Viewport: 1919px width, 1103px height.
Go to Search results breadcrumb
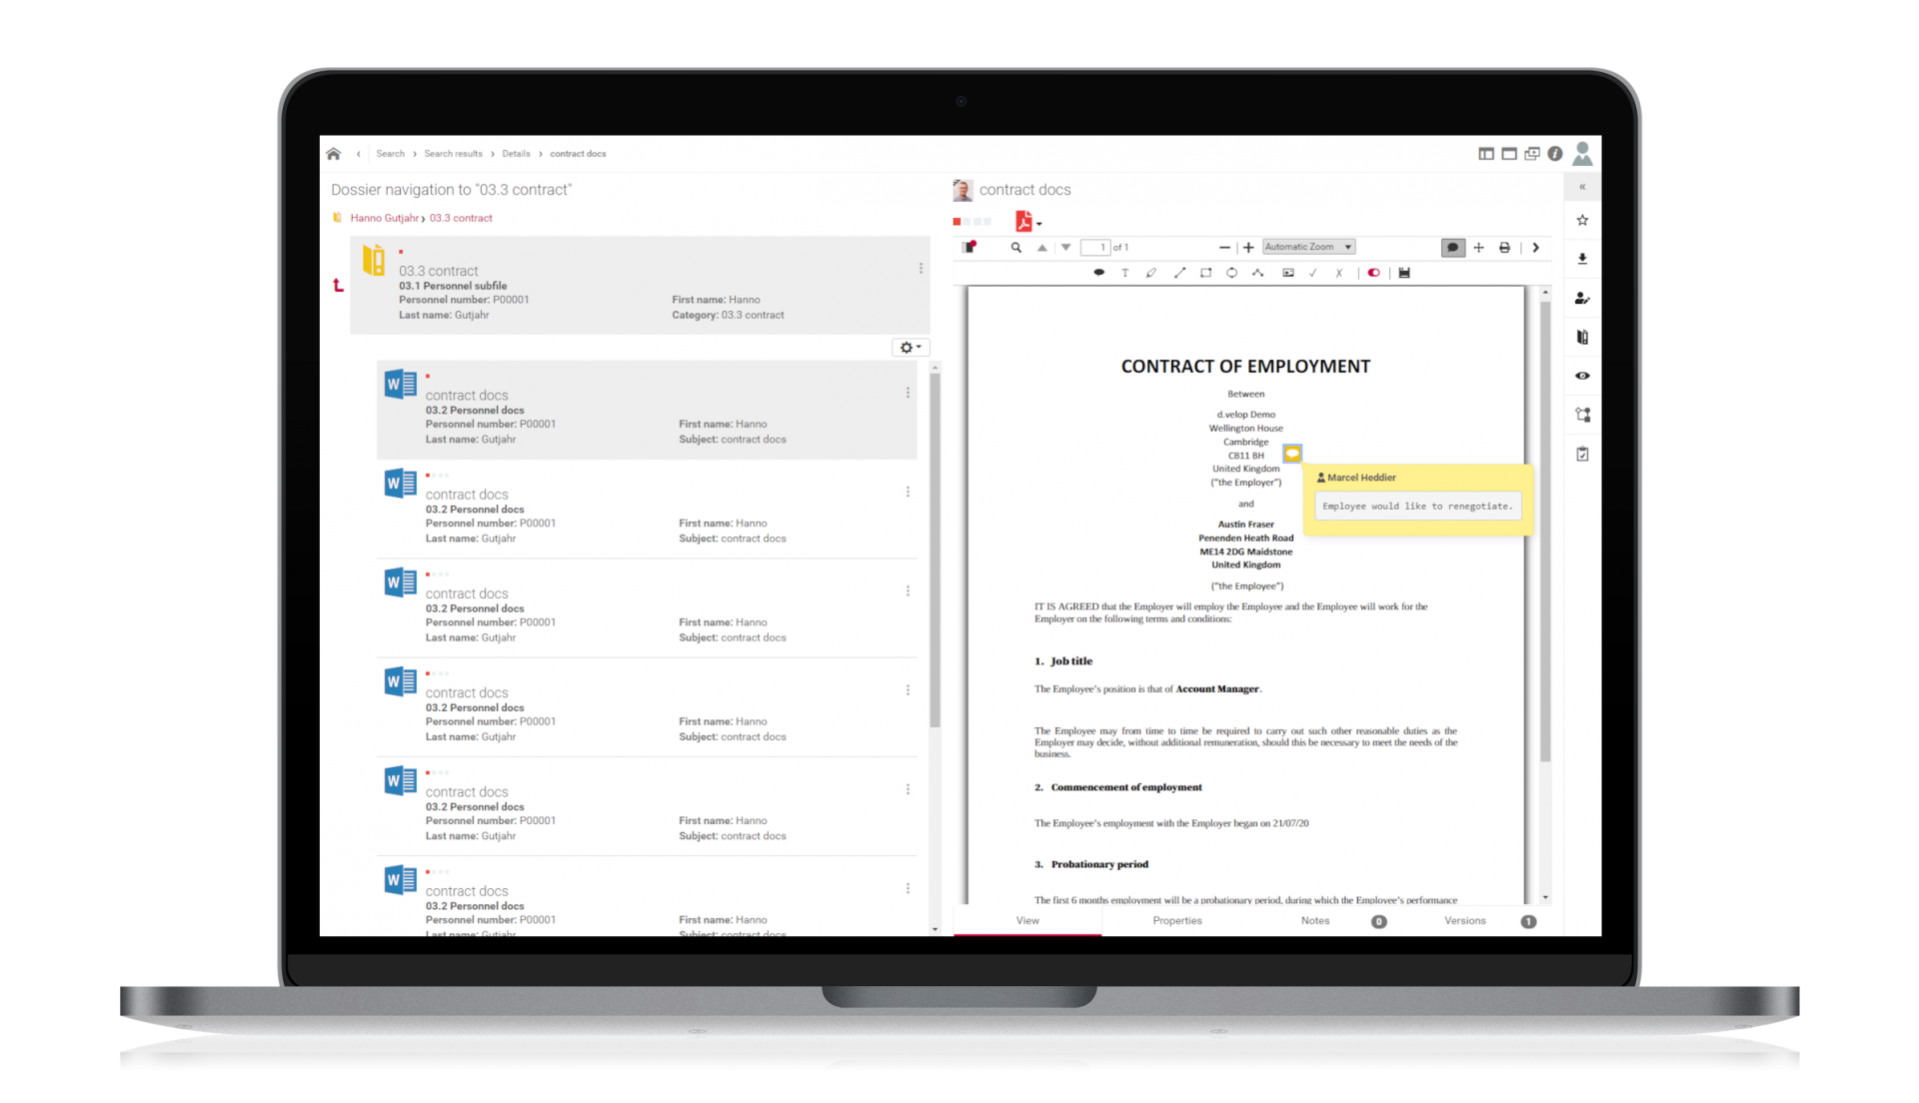(453, 154)
